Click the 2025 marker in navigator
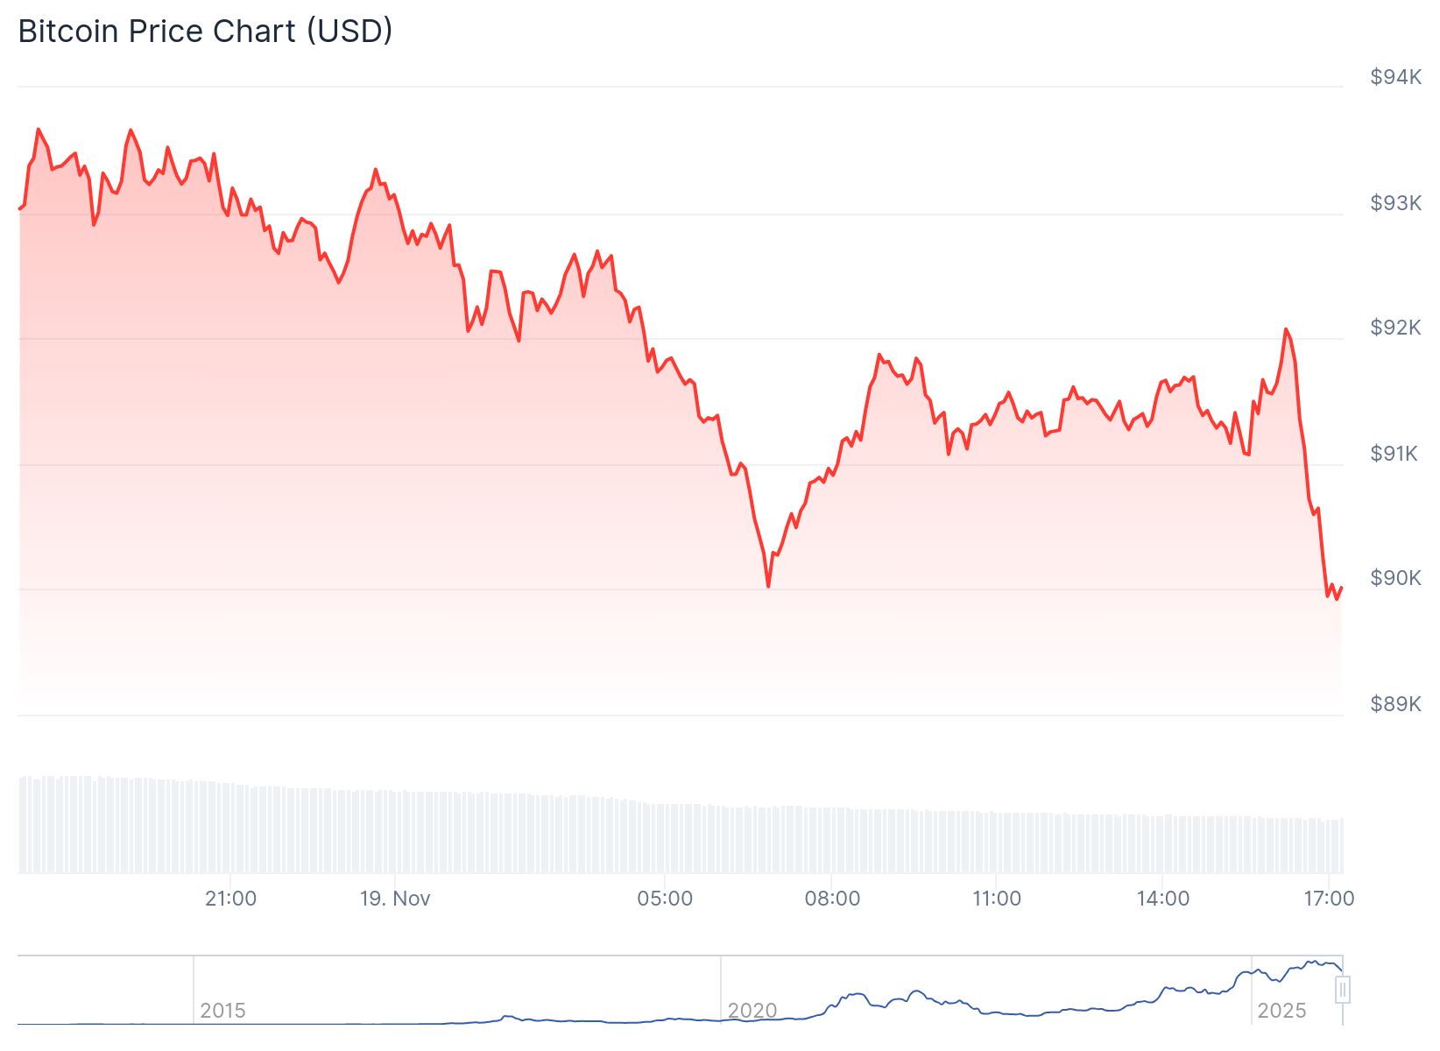The width and height of the screenshot is (1440, 1051). [1281, 1011]
